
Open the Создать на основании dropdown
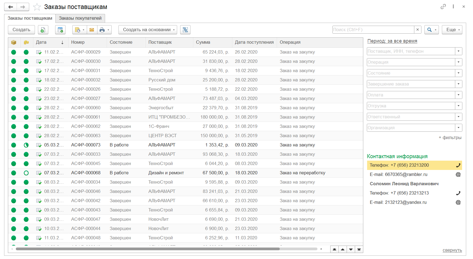[x=148, y=30]
